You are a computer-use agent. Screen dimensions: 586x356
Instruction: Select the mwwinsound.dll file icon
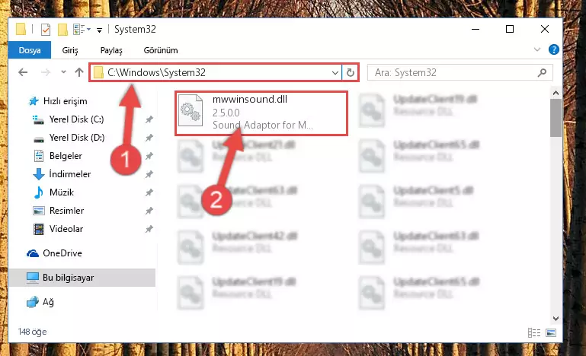(191, 111)
